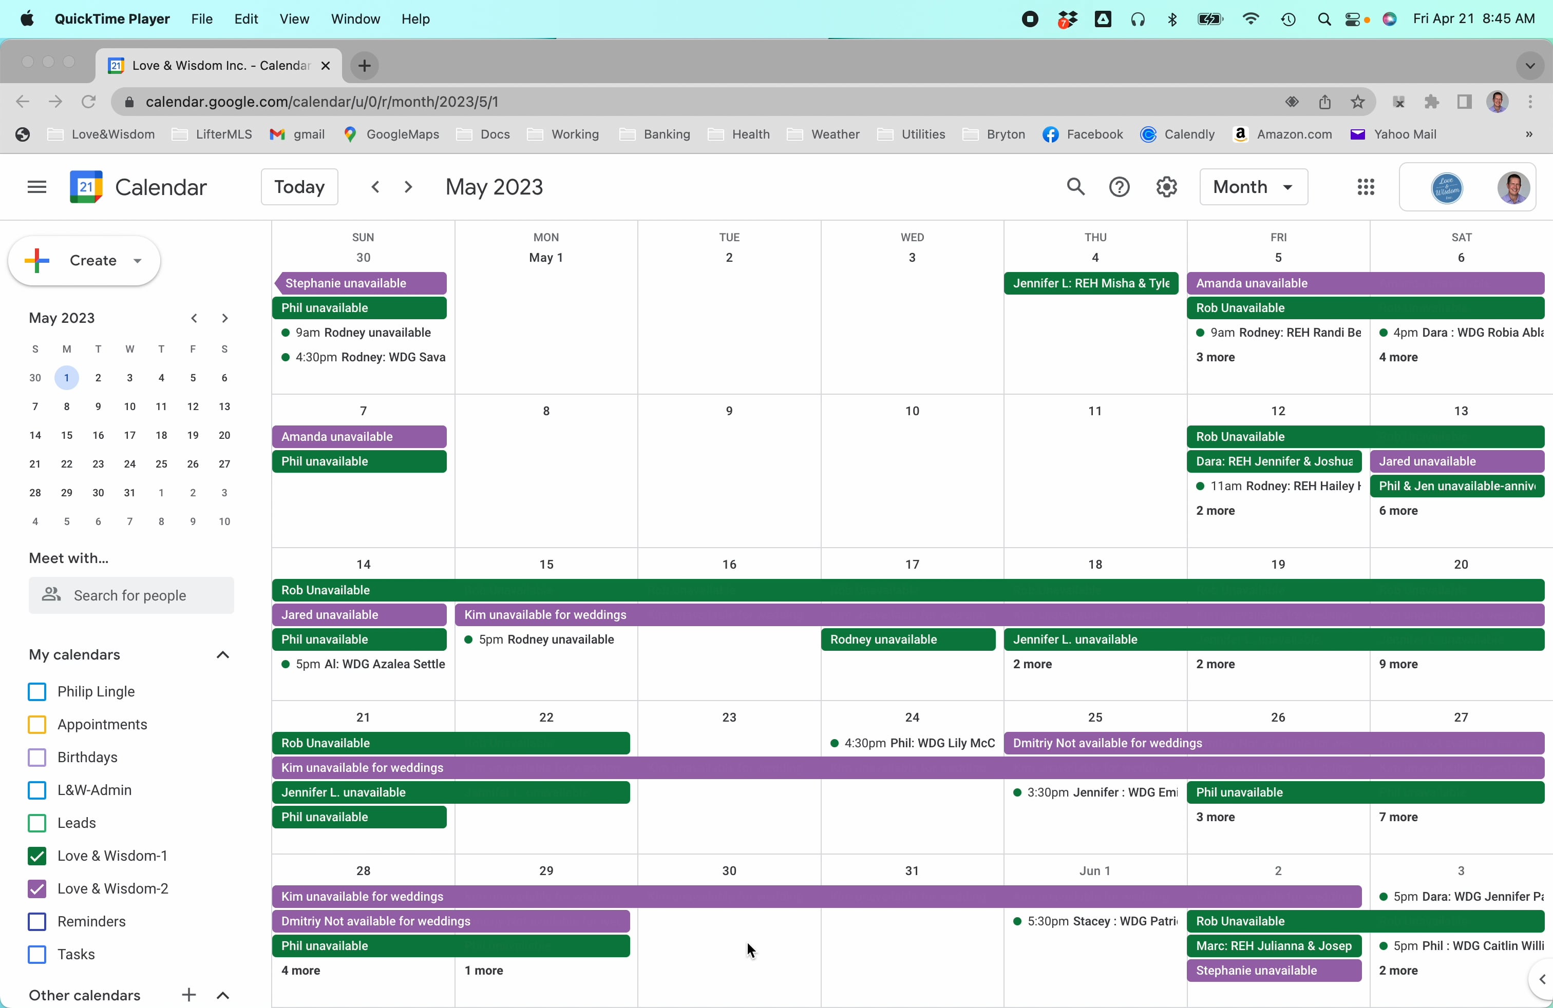The image size is (1553, 1008).
Task: Collapse the My calendars section
Action: coord(223,655)
